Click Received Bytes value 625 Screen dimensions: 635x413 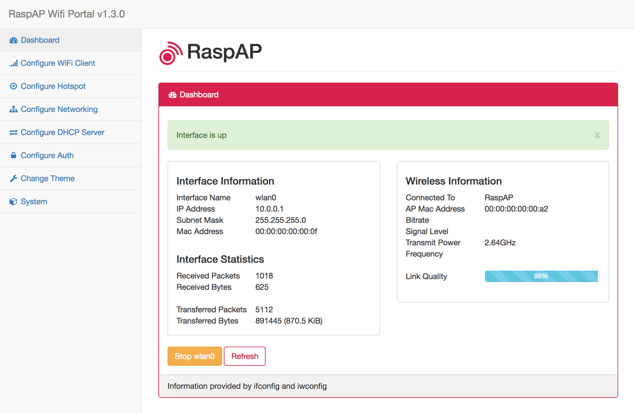[262, 287]
